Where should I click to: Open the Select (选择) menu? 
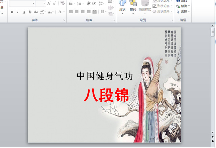(184, 11)
